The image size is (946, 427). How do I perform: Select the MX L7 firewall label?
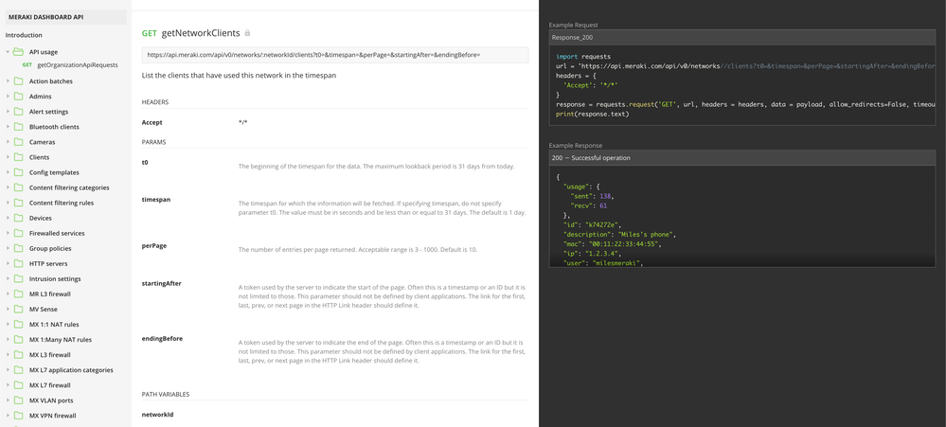(x=50, y=385)
